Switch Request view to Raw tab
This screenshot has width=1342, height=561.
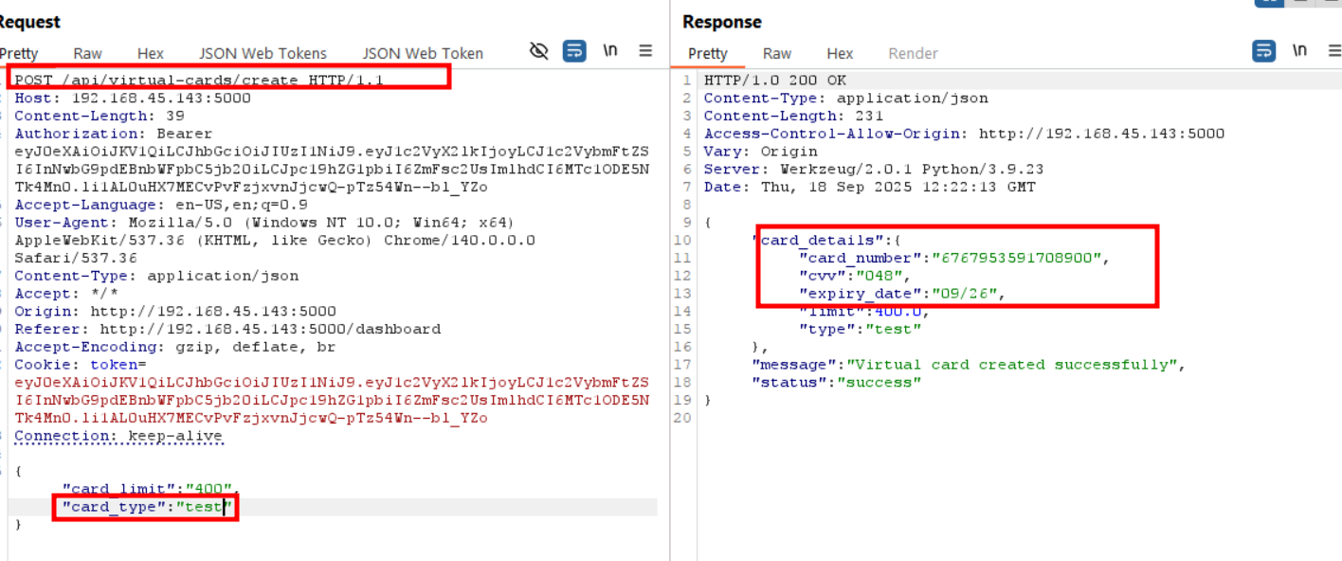coord(88,54)
